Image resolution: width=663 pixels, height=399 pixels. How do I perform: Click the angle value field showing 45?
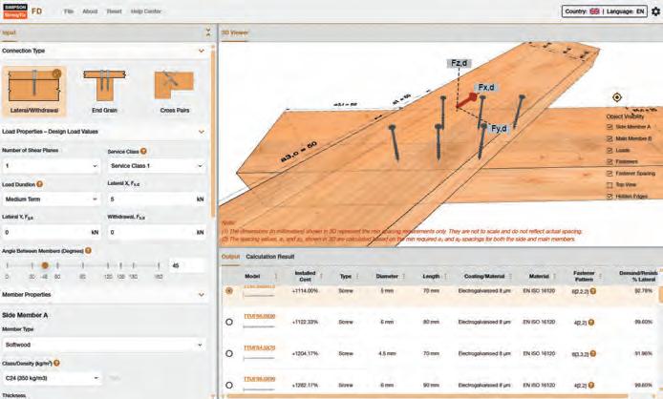tap(187, 265)
